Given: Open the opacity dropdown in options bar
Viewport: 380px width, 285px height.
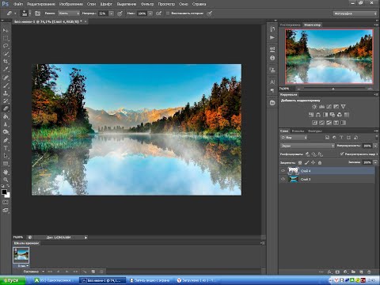Looking at the screenshot, I should pyautogui.click(x=112, y=13).
